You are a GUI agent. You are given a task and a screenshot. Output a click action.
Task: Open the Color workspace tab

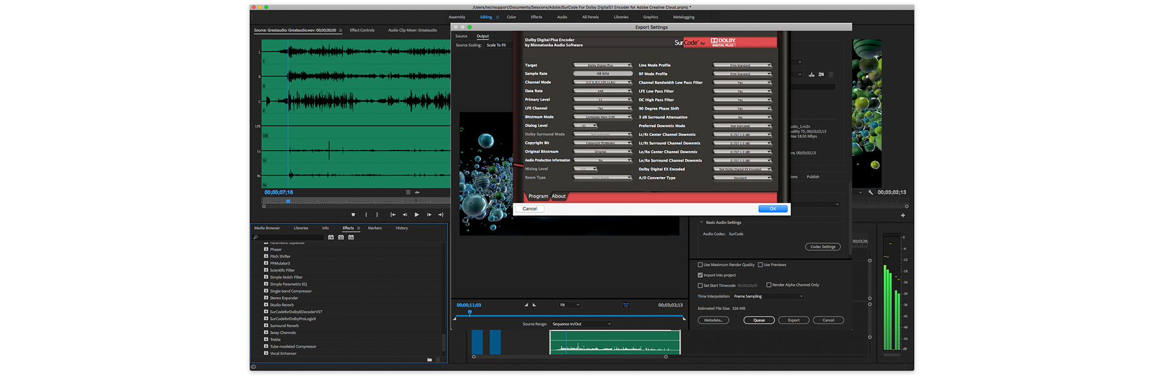[512, 17]
